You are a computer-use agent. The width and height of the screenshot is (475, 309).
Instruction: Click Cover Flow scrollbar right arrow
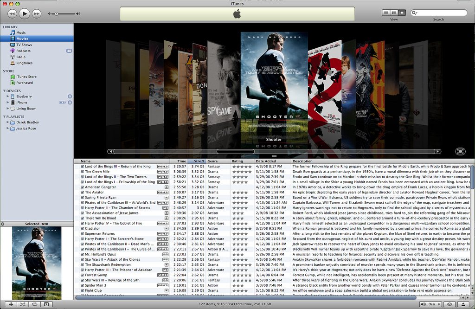tap(438, 151)
